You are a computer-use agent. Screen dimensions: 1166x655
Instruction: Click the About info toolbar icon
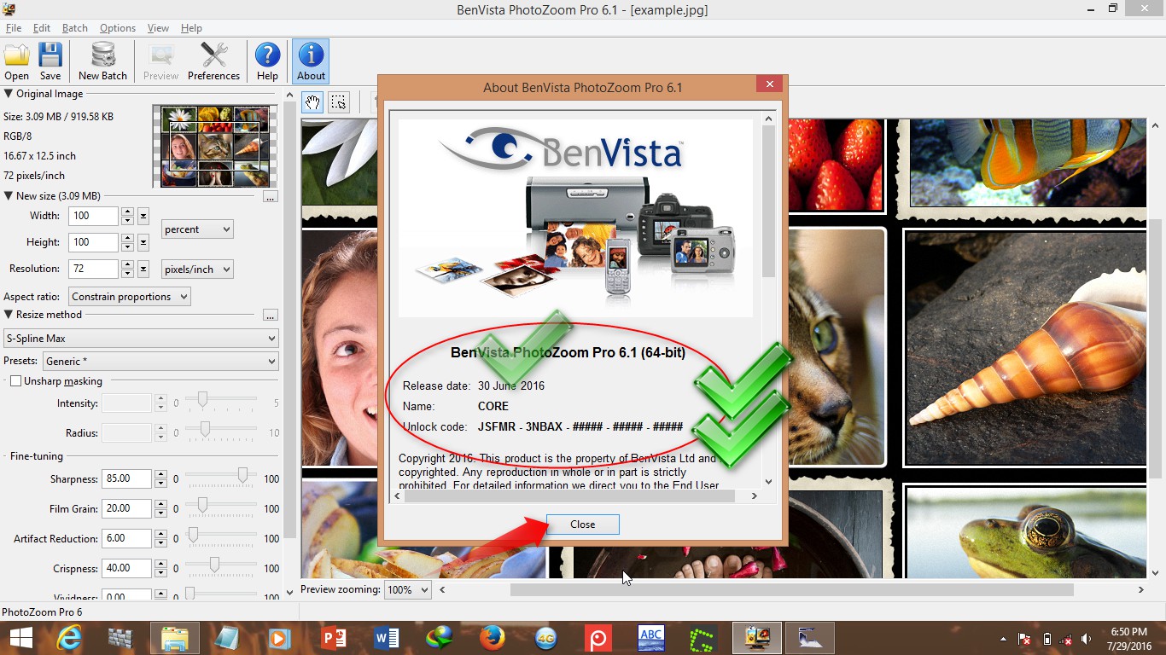311,61
